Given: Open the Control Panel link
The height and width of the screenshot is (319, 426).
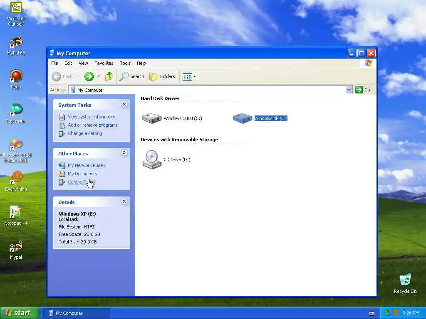Looking at the screenshot, I should point(81,182).
